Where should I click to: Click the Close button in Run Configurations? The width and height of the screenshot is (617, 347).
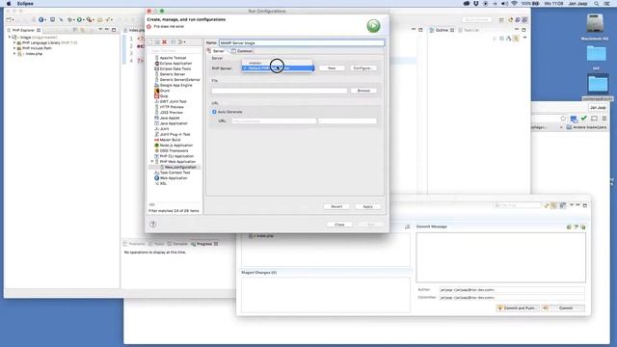[x=339, y=225]
